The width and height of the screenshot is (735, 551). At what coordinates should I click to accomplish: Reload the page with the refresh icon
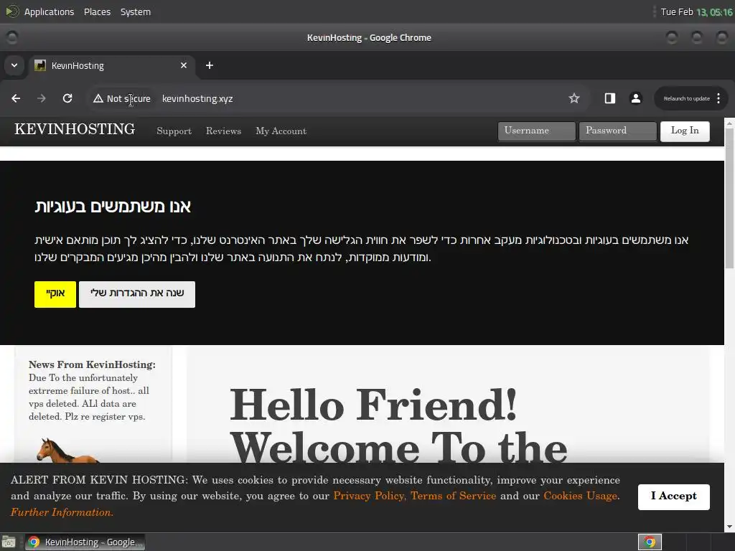[x=67, y=98]
